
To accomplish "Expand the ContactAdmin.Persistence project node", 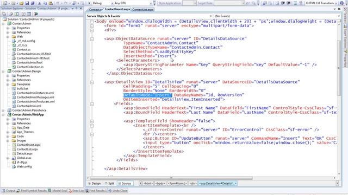I will tap(3, 110).
